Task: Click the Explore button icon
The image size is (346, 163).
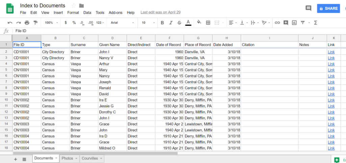Action: tap(337, 160)
